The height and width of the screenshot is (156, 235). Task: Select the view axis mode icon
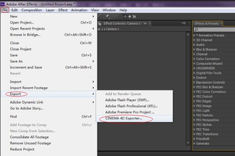click(134, 17)
